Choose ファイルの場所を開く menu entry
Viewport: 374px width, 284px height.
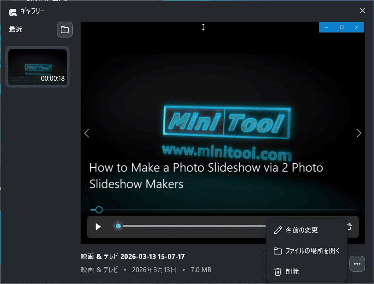click(x=307, y=251)
